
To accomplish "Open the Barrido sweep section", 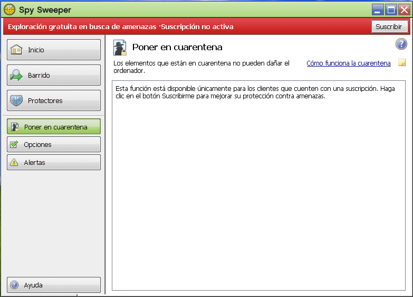I will 54,75.
